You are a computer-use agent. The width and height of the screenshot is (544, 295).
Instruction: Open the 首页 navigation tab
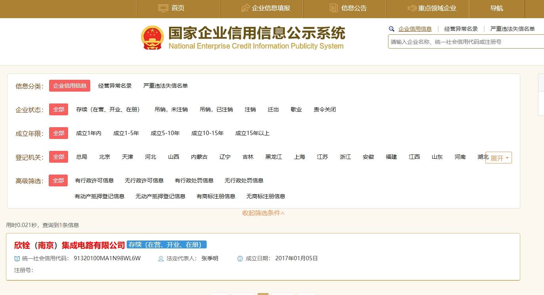click(178, 8)
